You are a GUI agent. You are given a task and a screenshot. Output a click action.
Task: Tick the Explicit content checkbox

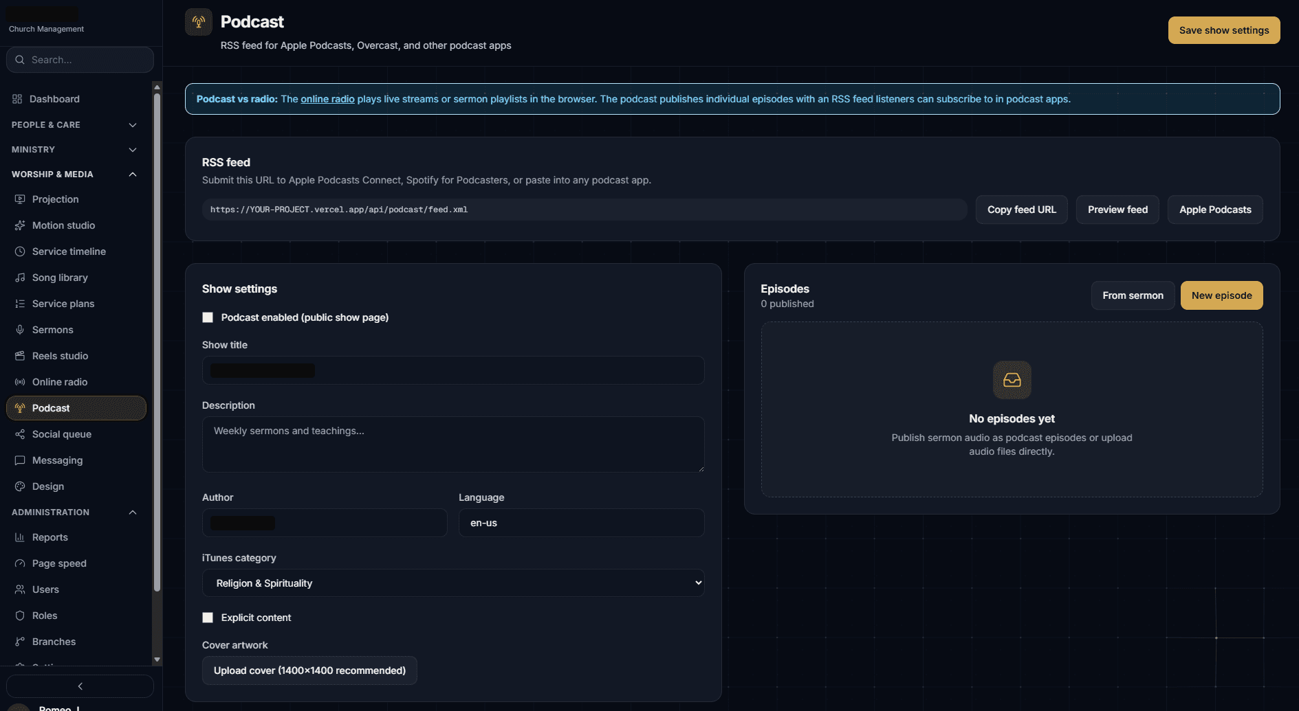(x=208, y=618)
